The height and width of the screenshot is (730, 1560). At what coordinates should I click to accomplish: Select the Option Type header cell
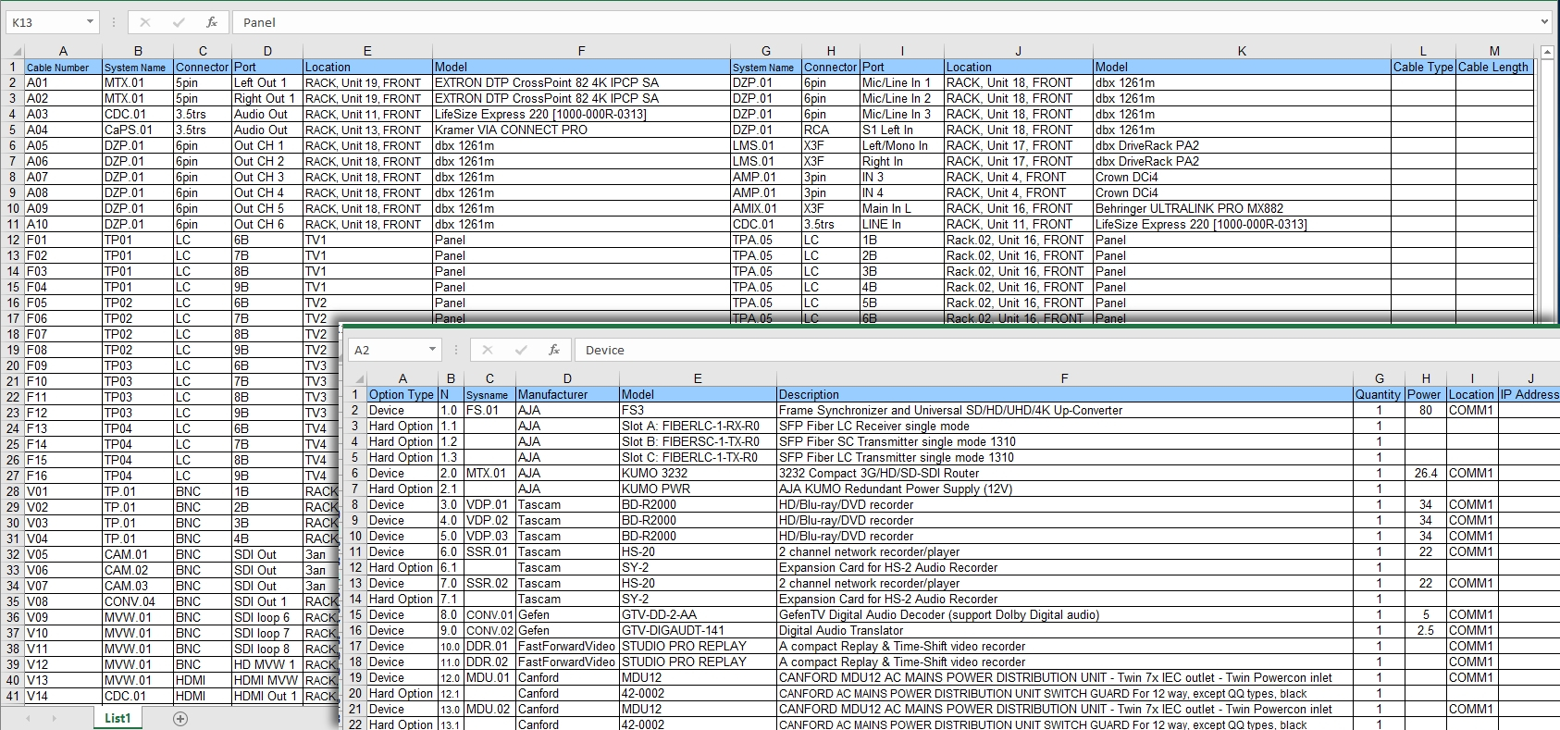coord(402,394)
